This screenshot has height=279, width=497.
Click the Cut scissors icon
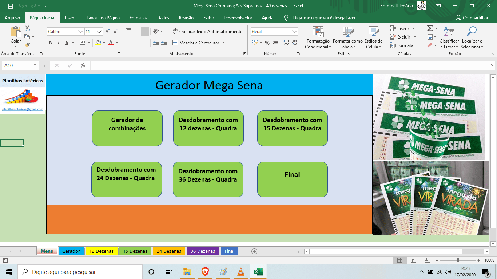click(27, 28)
